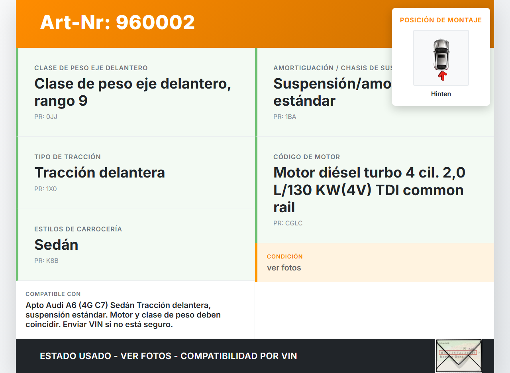Viewport: 510px width, 373px height.
Task: Click the PR: K8B code
Action: [x=46, y=261]
